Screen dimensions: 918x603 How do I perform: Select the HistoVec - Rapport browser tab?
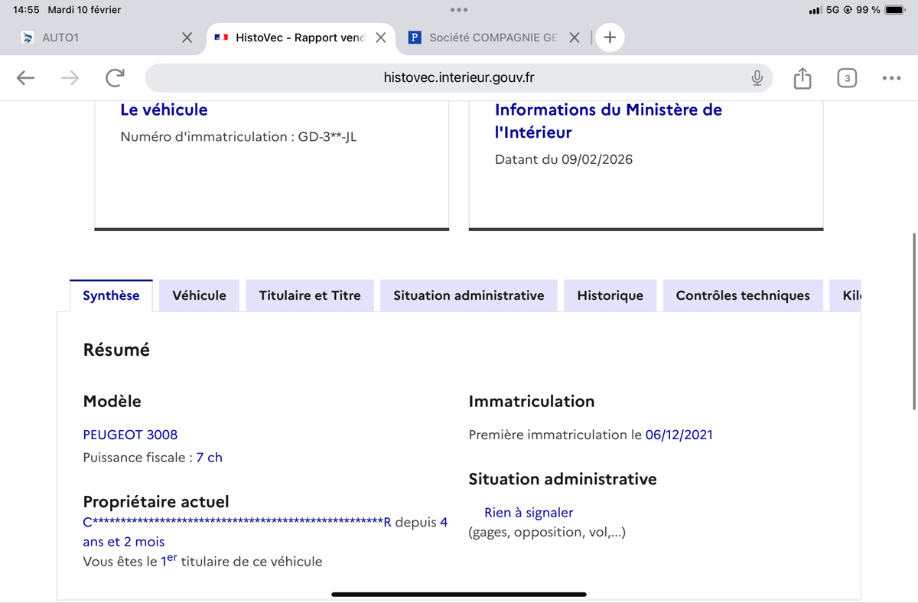tap(301, 37)
